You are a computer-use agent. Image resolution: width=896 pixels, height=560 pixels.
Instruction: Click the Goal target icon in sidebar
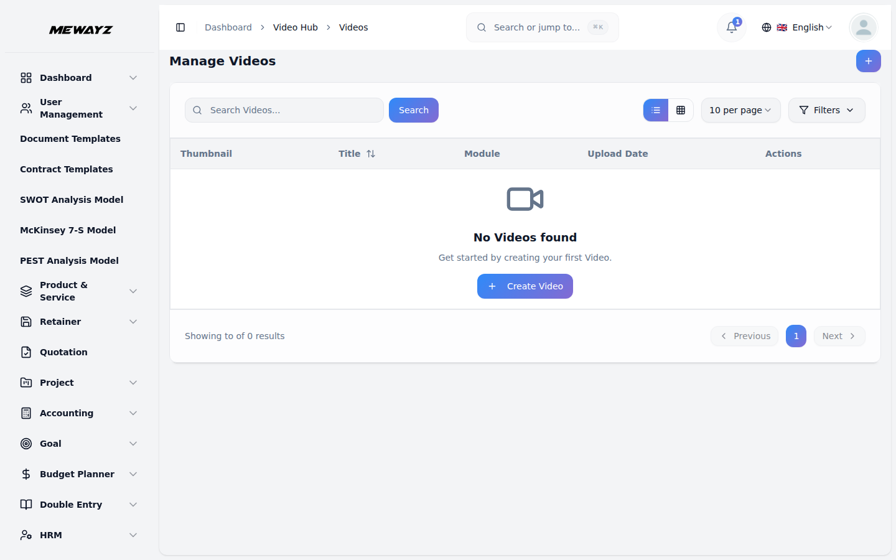point(26,443)
